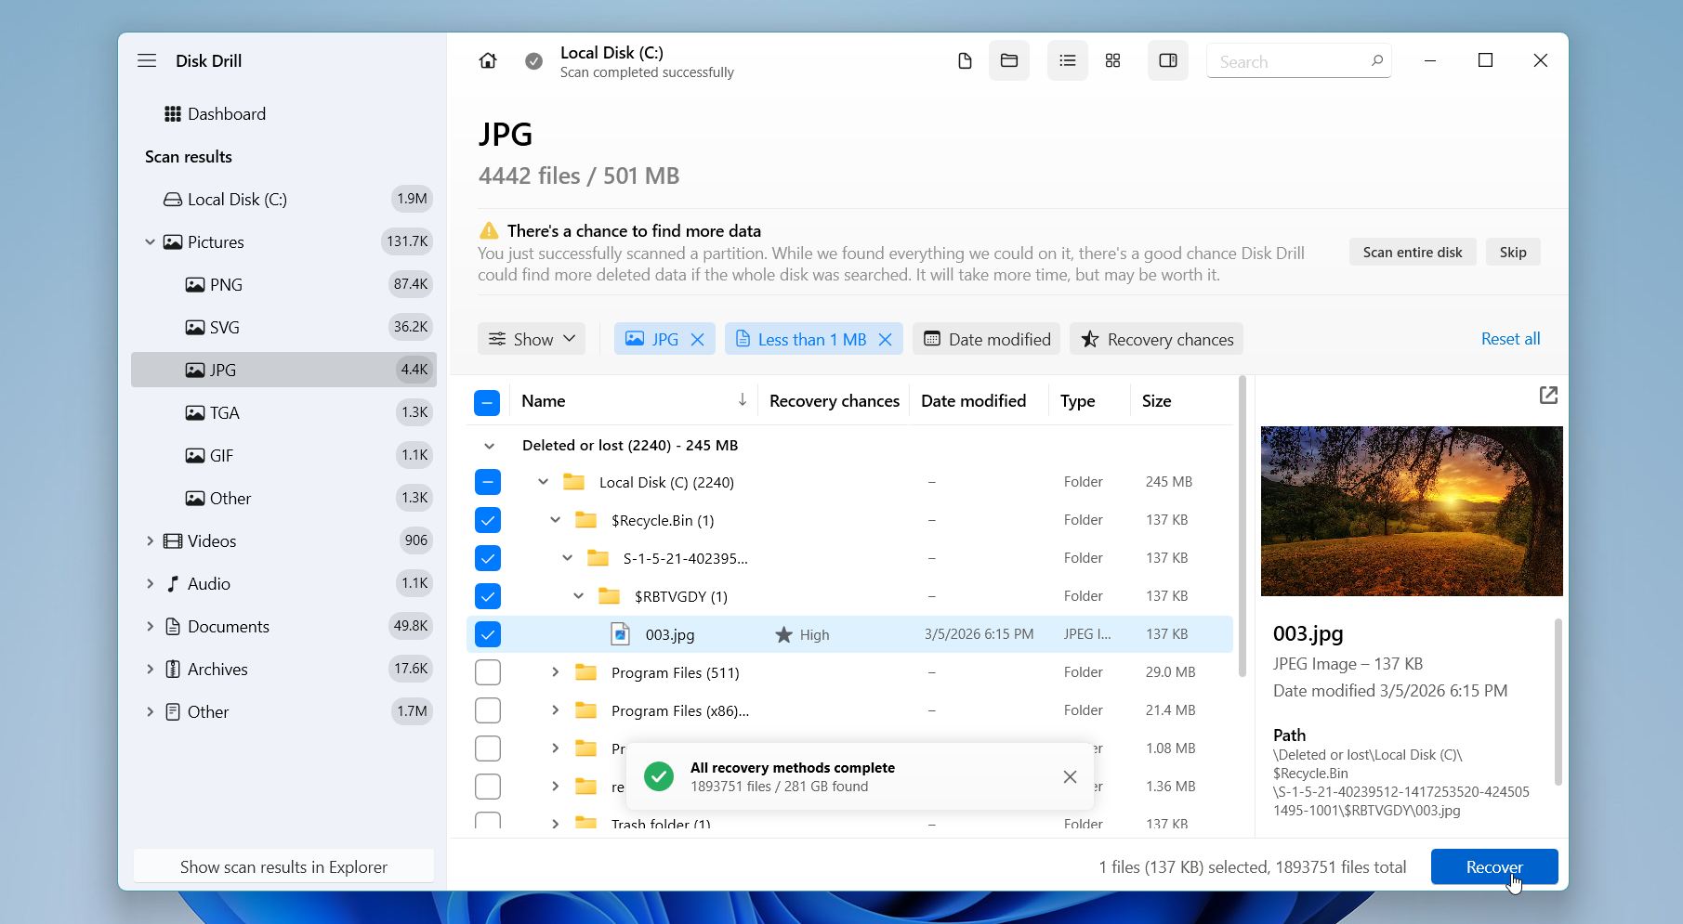The width and height of the screenshot is (1683, 924).
Task: Toggle the select-all checkbox in table header
Action: [487, 403]
